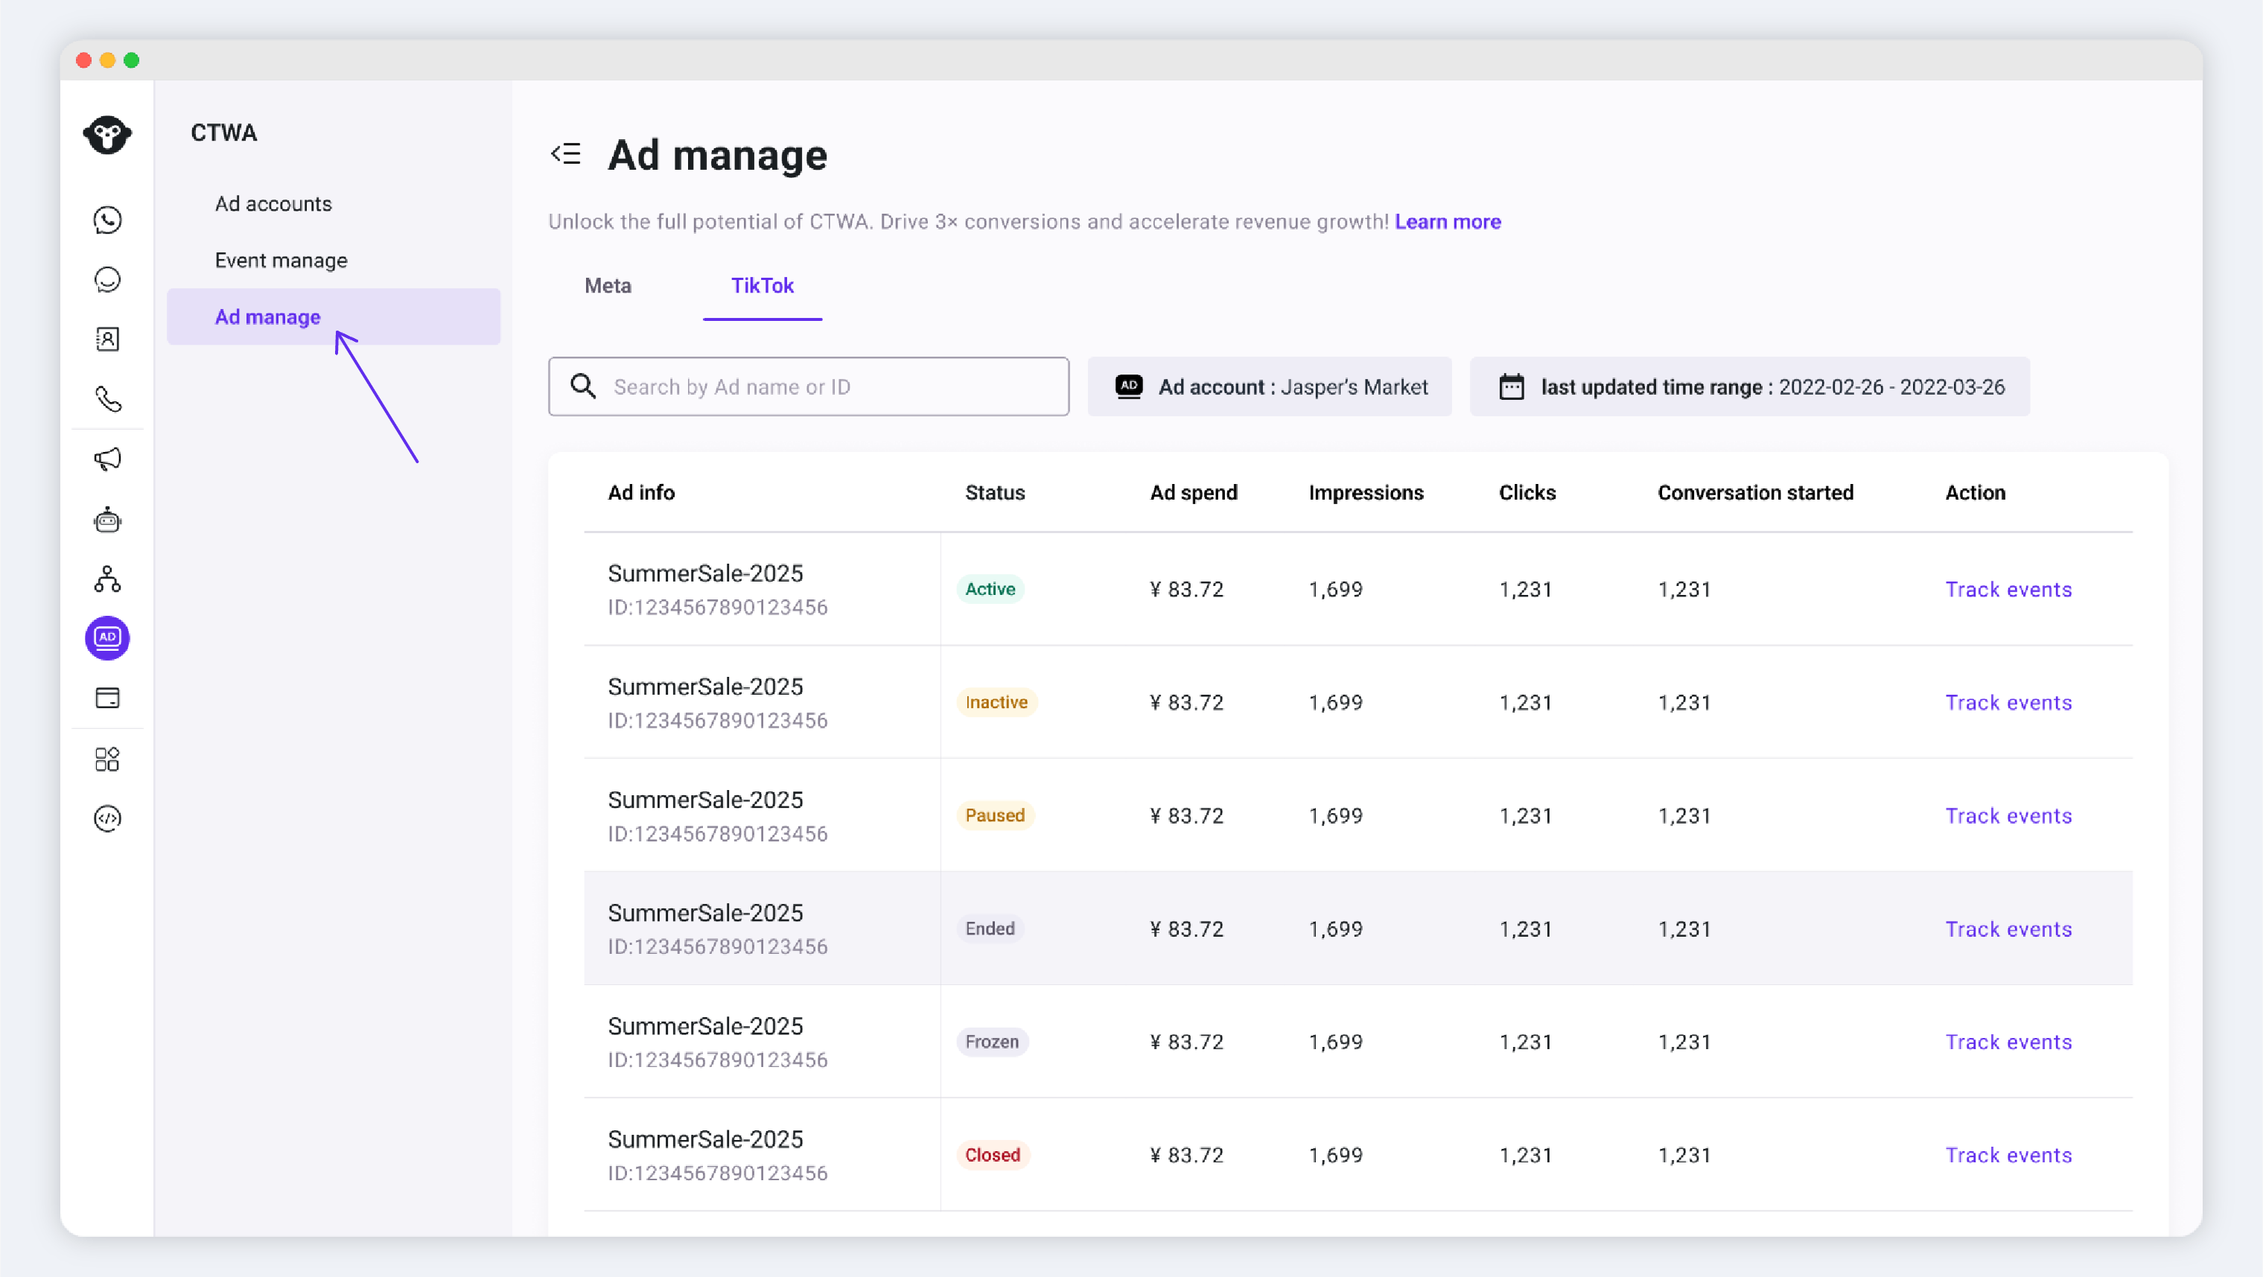Click the calendar icon in time range filter
The width and height of the screenshot is (2263, 1277).
[x=1511, y=386]
